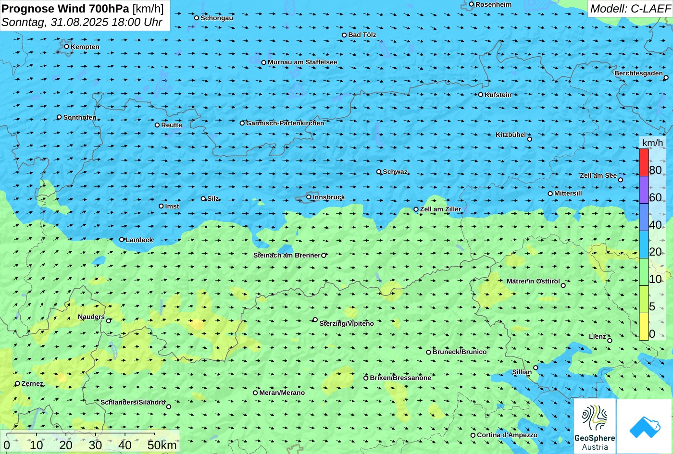Click the Nauders location dot
The image size is (673, 454).
pyautogui.click(x=109, y=321)
